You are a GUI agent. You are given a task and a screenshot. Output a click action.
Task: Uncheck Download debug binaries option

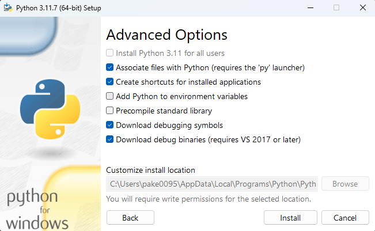click(110, 139)
